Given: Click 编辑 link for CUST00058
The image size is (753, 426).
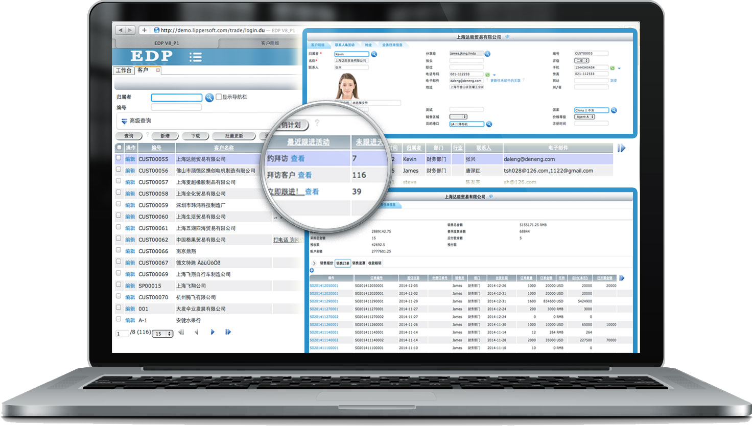Looking at the screenshot, I should coord(130,194).
